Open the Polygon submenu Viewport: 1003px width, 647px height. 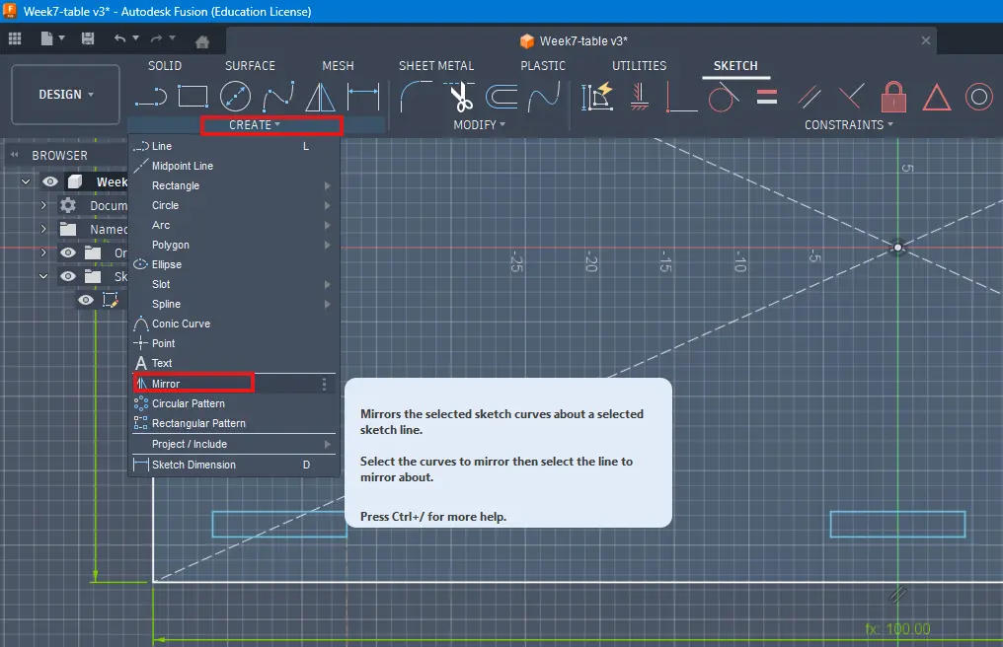pos(234,245)
